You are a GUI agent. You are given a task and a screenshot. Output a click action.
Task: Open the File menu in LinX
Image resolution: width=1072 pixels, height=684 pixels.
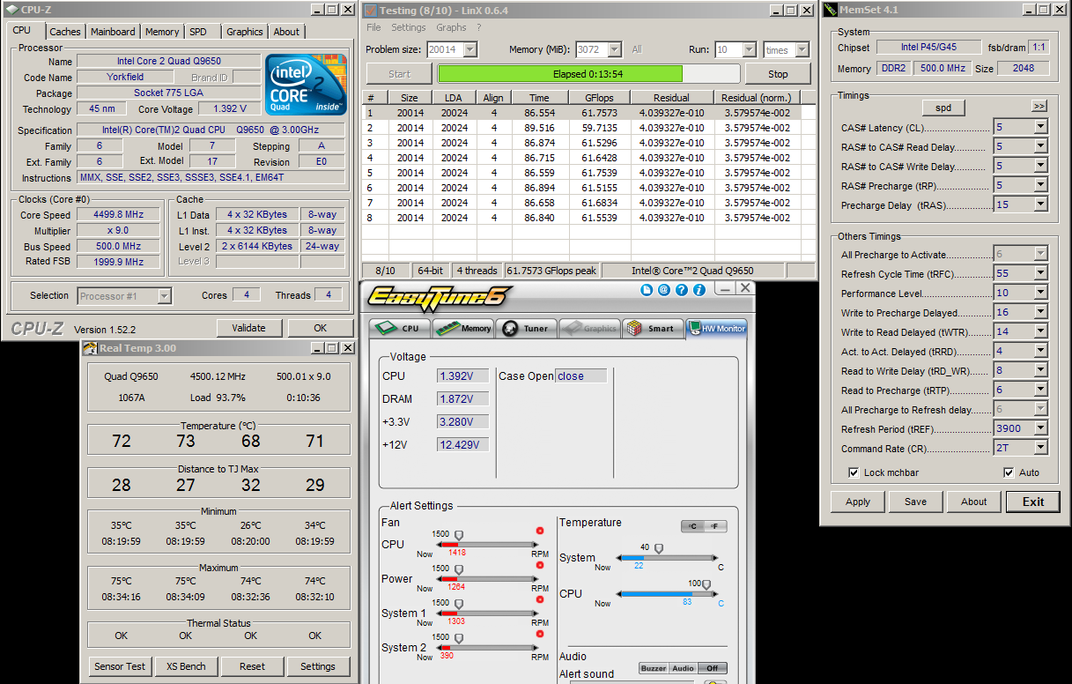point(373,27)
